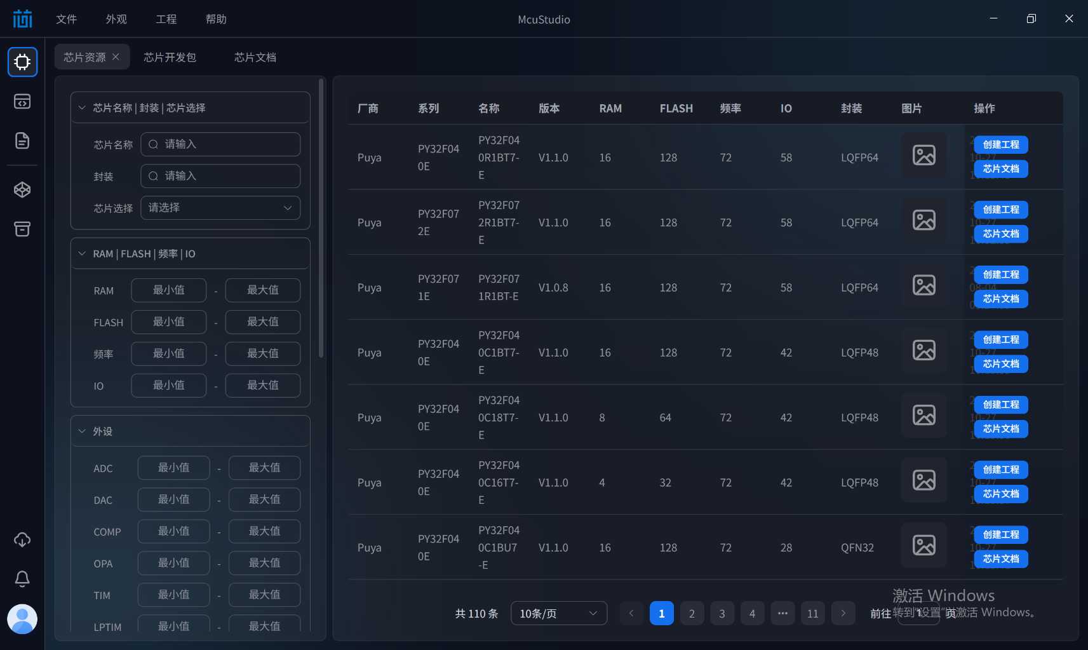This screenshot has height=650, width=1088.
Task: Click IO 最小值 field
Action: coord(169,386)
